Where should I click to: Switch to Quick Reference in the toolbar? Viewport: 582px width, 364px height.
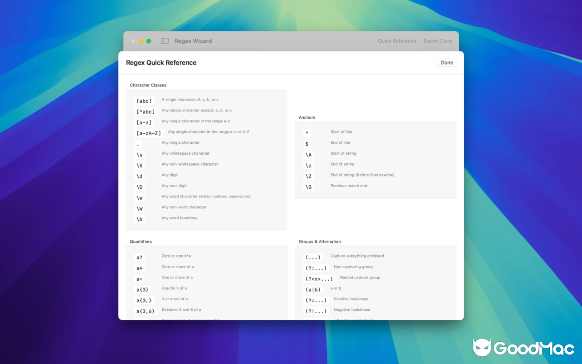396,40
